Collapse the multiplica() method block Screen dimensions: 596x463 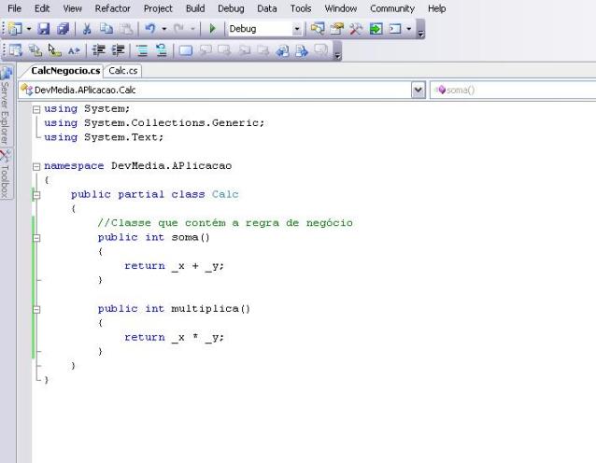tap(36, 309)
